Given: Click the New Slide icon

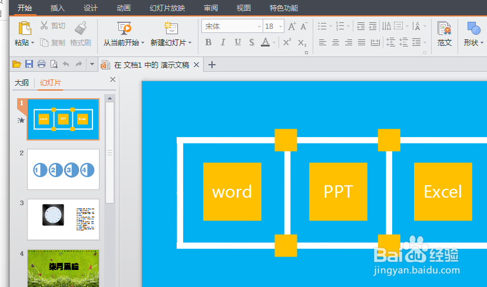Looking at the screenshot, I should (171, 28).
